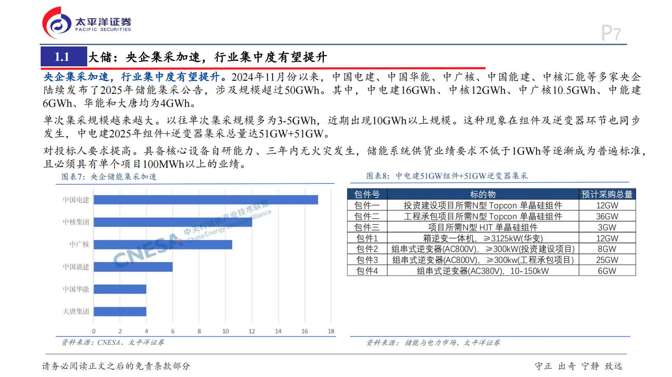Viewport: 672px width, 377px height.
Task: Click the 中核集团 axis label
Action: (x=76, y=222)
